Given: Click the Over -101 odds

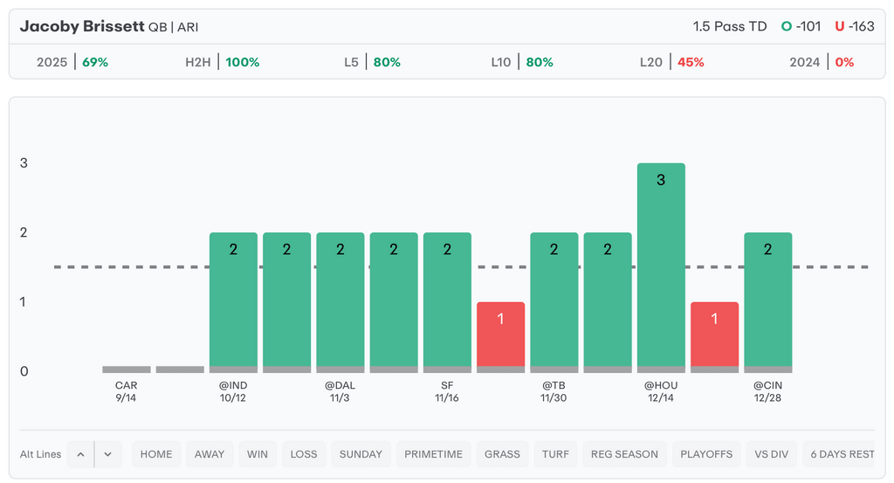Looking at the screenshot, I should pyautogui.click(x=801, y=26).
